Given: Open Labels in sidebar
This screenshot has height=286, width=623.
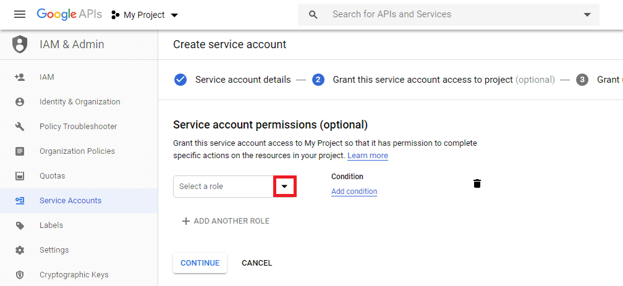Looking at the screenshot, I should tap(78, 225).
